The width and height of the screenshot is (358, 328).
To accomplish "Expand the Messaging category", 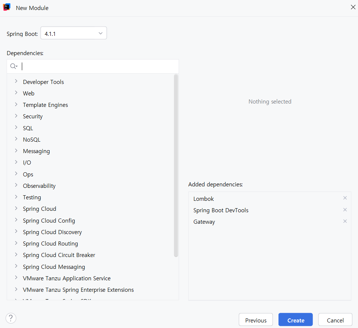I will 16,151.
